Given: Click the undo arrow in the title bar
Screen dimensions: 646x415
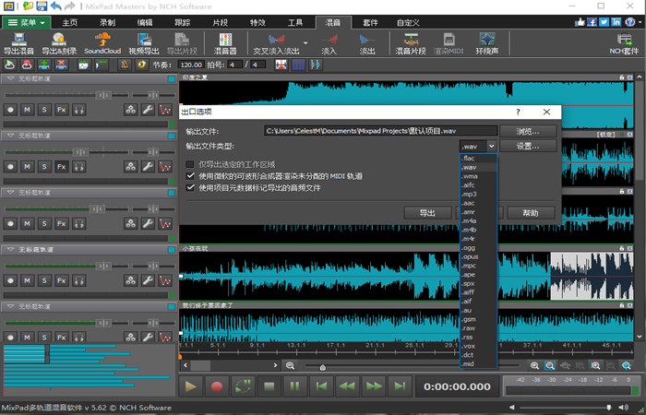Looking at the screenshot, I should click(x=56, y=6).
